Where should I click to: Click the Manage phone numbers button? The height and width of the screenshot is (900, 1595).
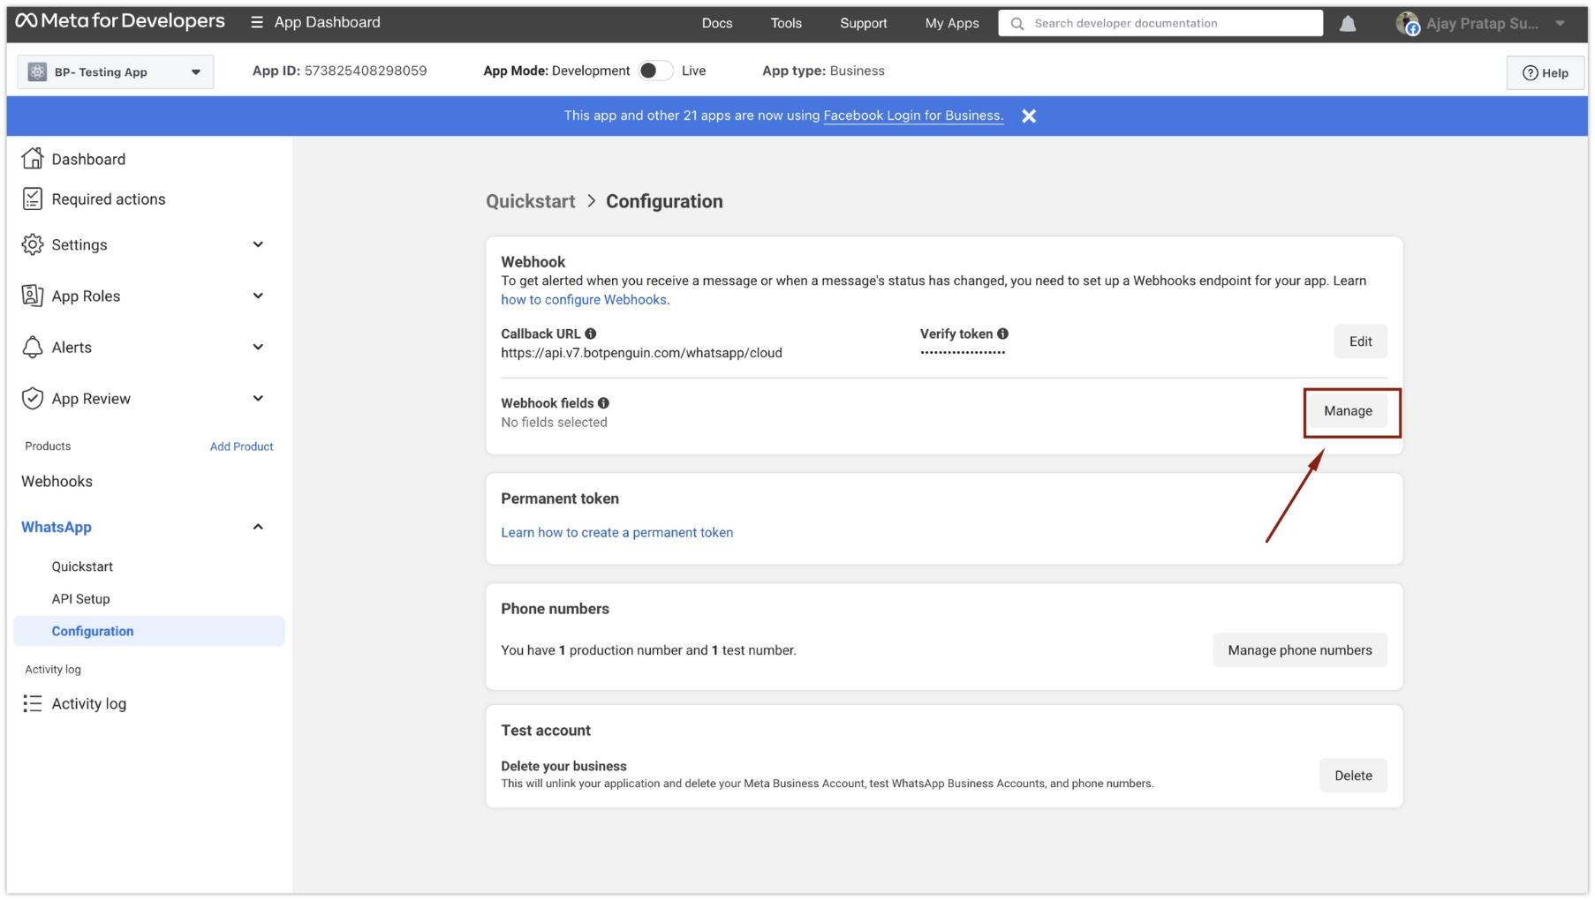click(x=1299, y=650)
